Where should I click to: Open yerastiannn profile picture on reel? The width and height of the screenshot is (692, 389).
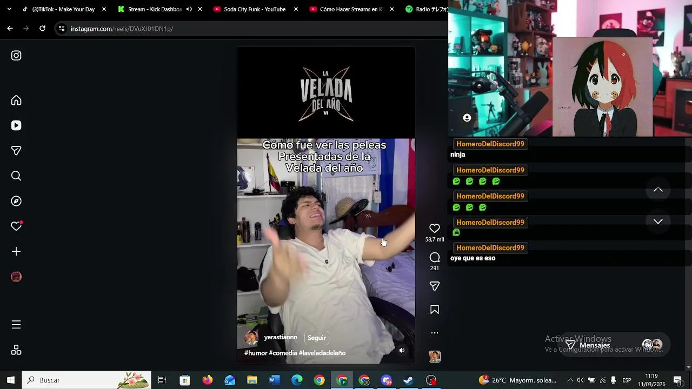point(251,338)
